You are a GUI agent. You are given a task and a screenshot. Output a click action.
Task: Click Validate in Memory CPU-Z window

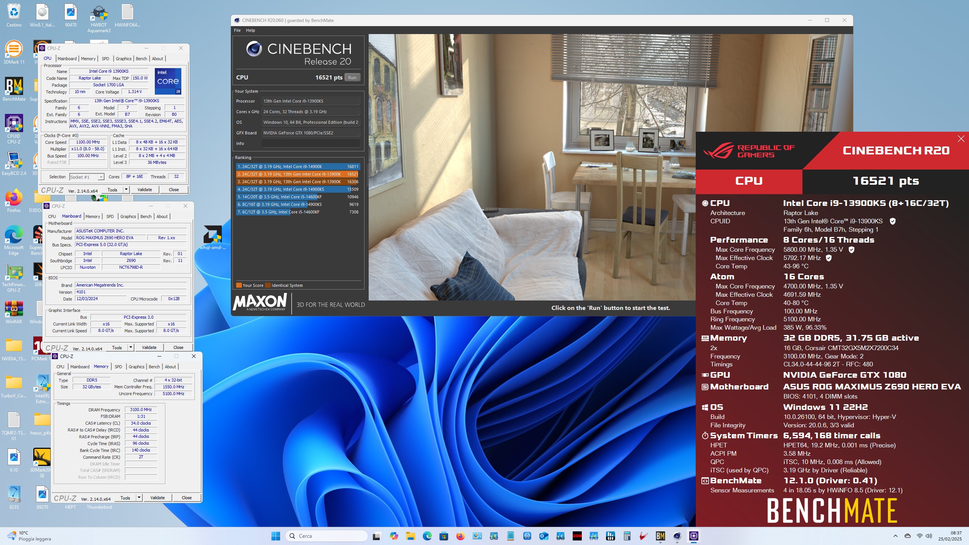(157, 498)
